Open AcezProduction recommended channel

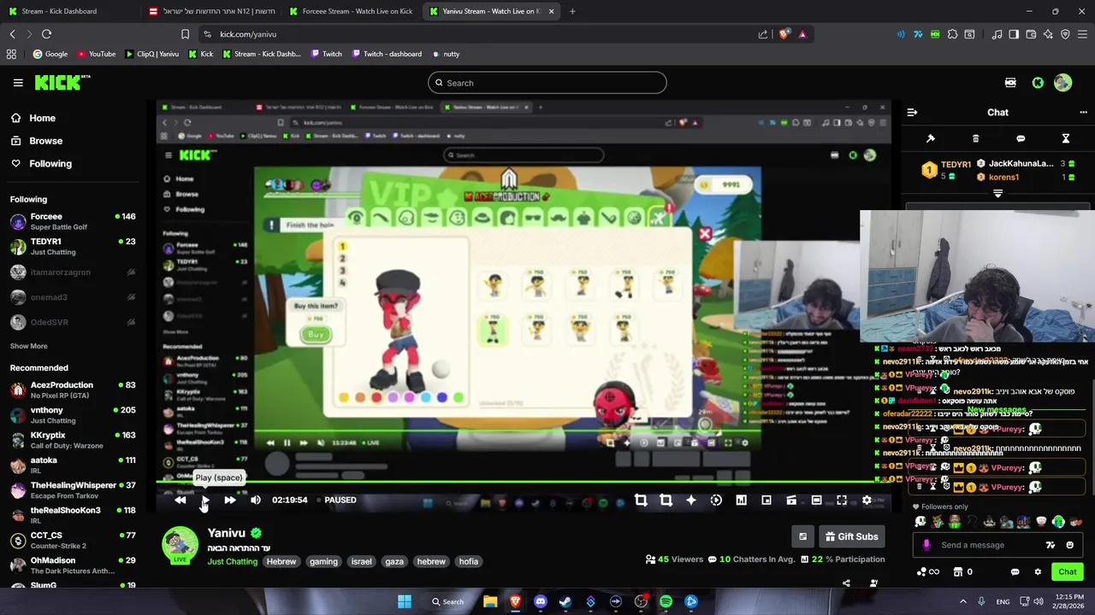(73, 390)
